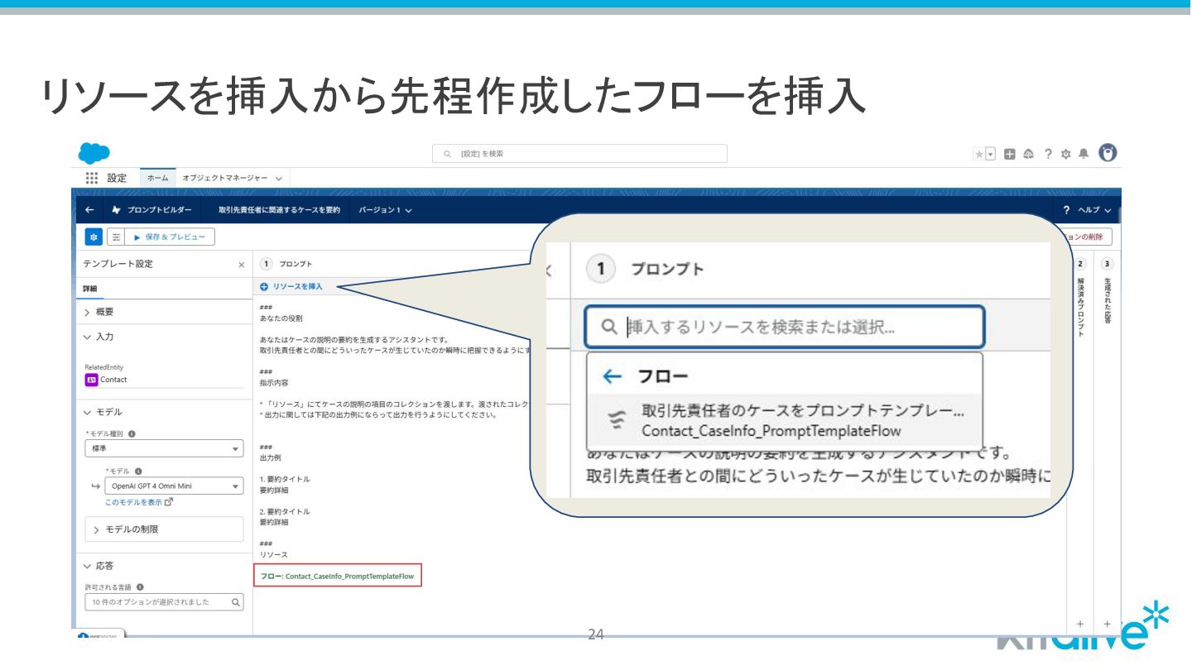The height and width of the screenshot is (670, 1192).
Task: Select the フロー: Contact_CaseInfo_PromptTemplateFlow resource chip
Action: point(338,576)
